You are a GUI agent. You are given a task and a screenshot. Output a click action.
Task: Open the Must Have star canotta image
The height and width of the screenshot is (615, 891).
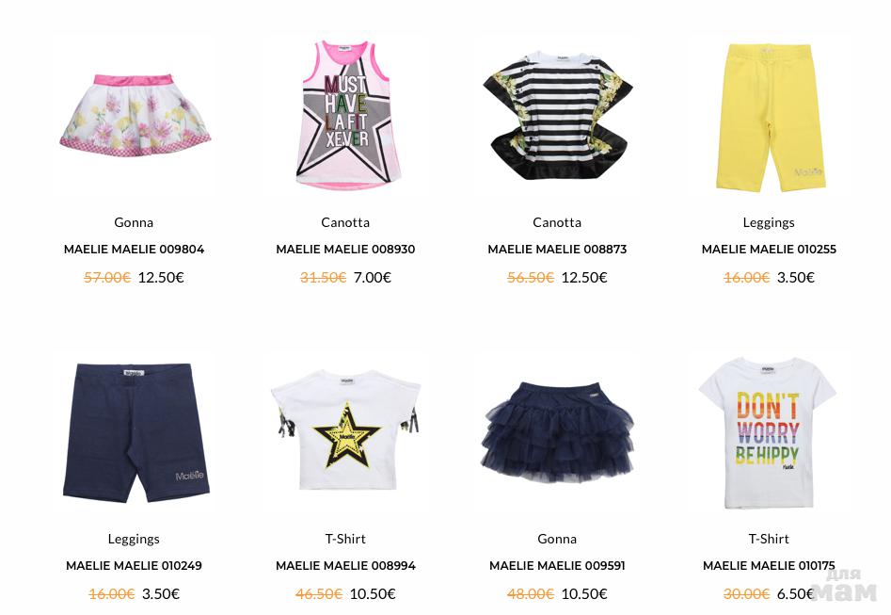tap(345, 115)
